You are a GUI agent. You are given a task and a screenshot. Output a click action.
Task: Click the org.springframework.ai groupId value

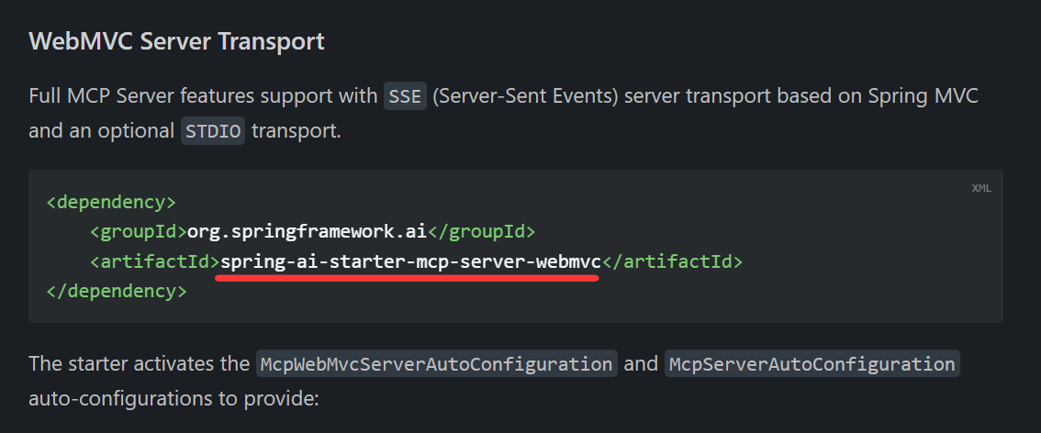(x=307, y=231)
